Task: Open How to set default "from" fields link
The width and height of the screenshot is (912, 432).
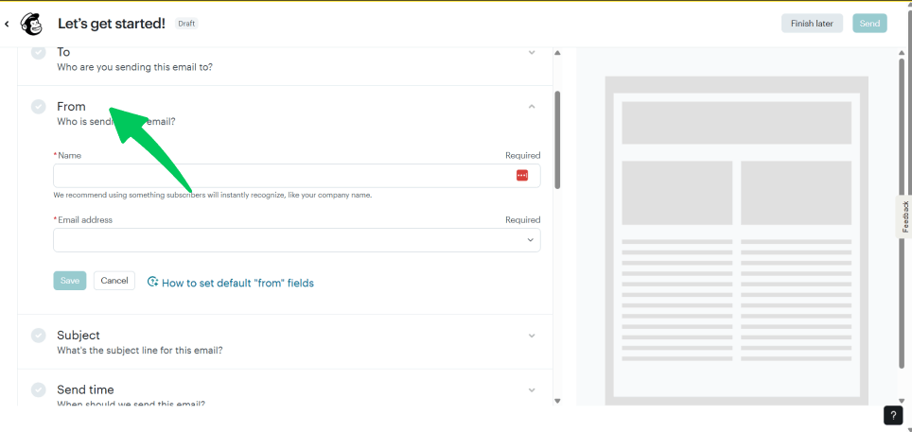Action: [237, 284]
